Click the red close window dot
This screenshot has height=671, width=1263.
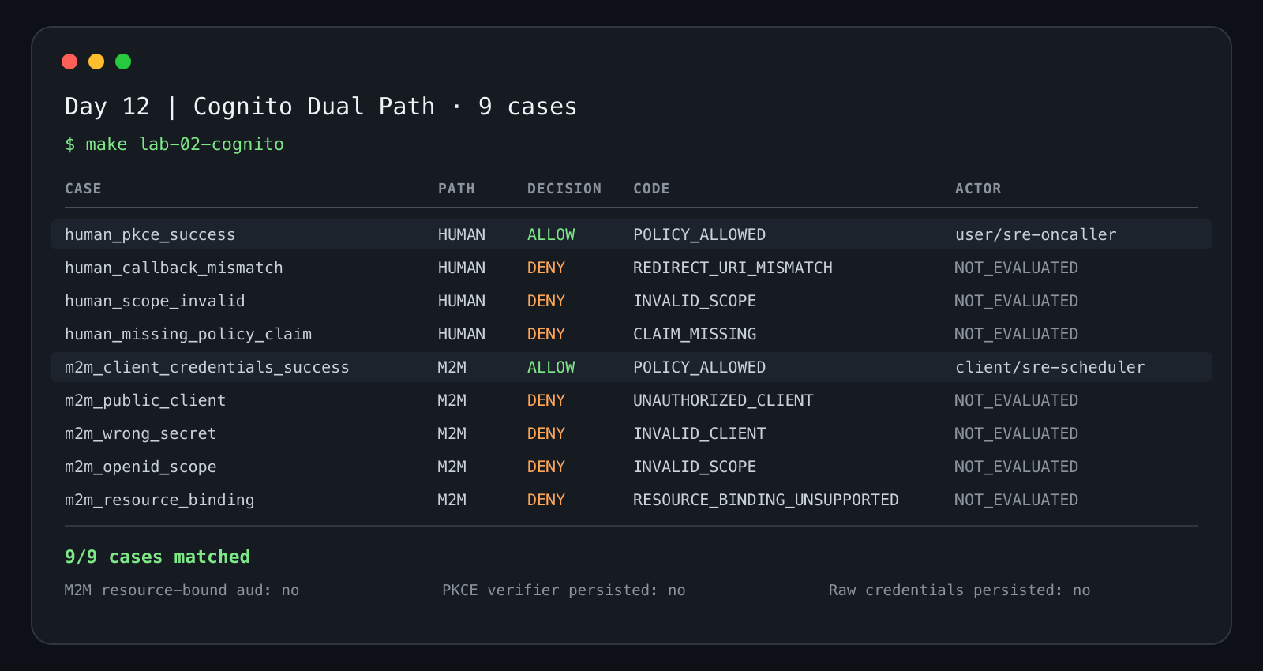click(69, 62)
